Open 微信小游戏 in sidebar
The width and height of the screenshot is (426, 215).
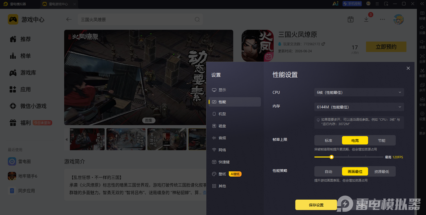tap(28, 106)
